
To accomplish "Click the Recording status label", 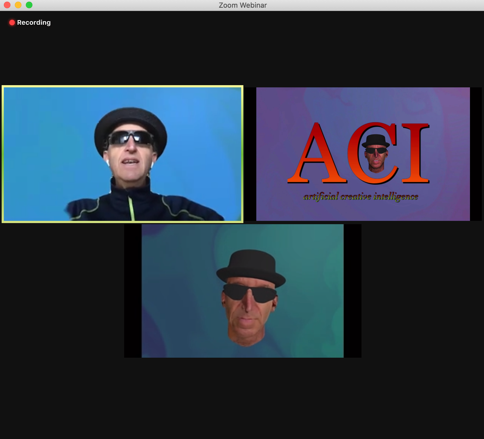I will point(34,23).
